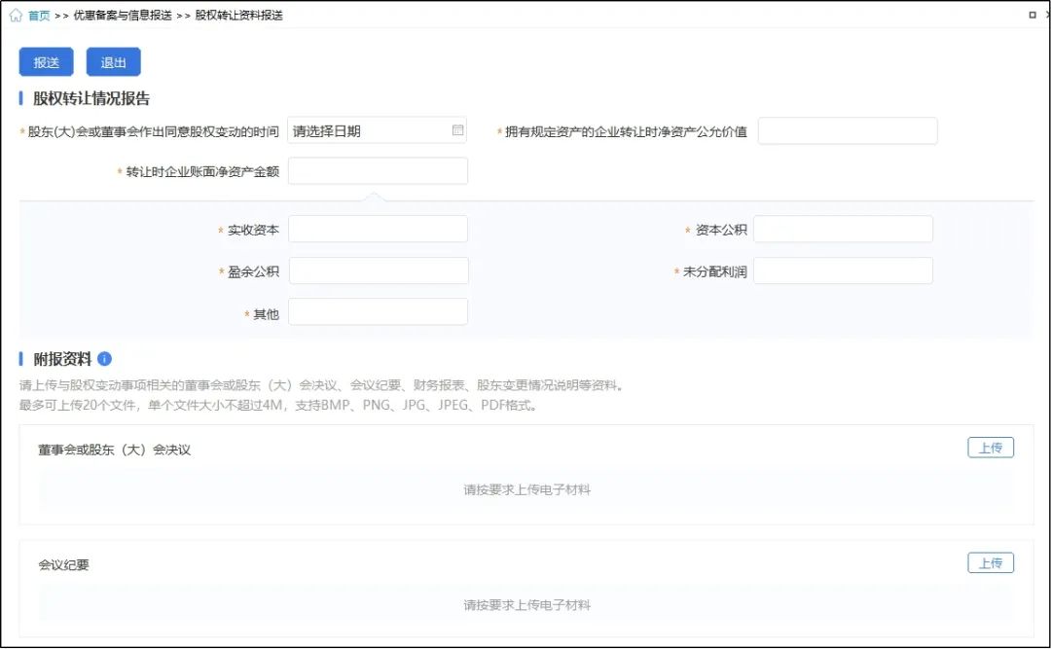Click the 其他 input field

tap(378, 312)
